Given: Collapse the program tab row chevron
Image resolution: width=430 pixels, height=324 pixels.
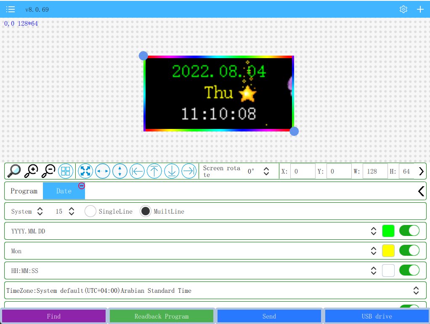Looking at the screenshot, I should (421, 191).
